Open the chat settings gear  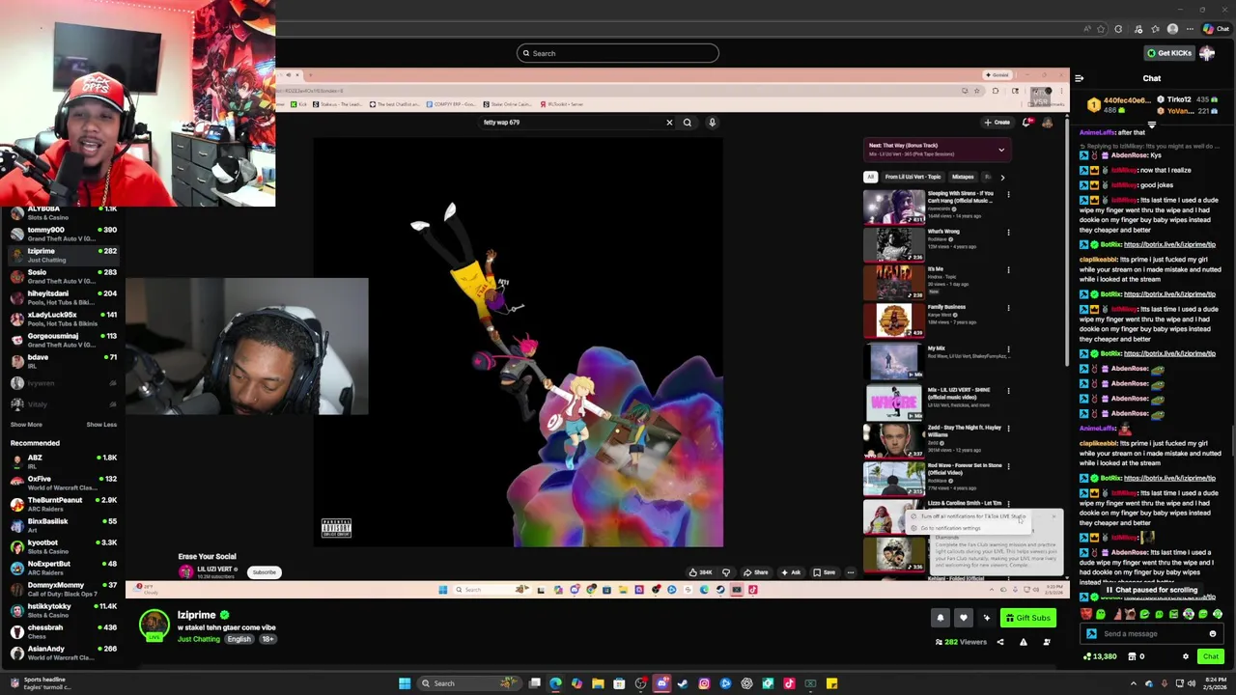(x=1186, y=656)
